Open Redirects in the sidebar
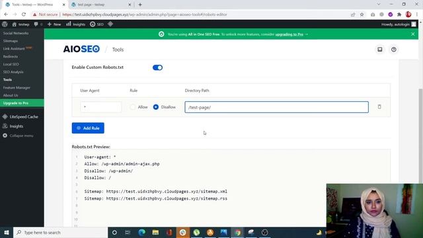The height and width of the screenshot is (238, 423). point(11,57)
